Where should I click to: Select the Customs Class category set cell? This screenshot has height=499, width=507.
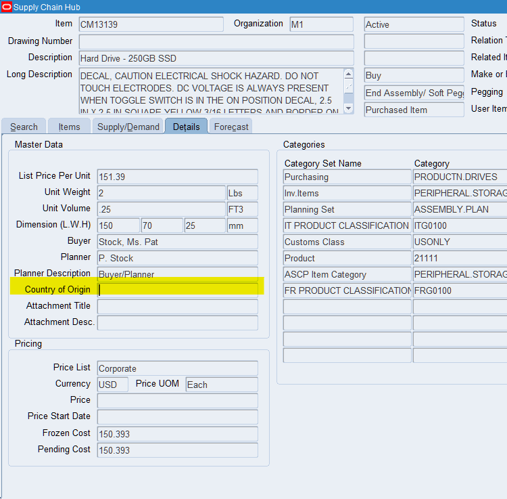click(x=347, y=242)
